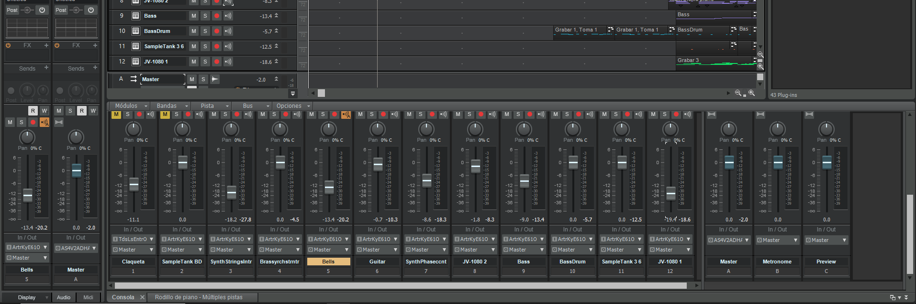Open the Bus menu in console
The height and width of the screenshot is (304, 916).
click(251, 106)
